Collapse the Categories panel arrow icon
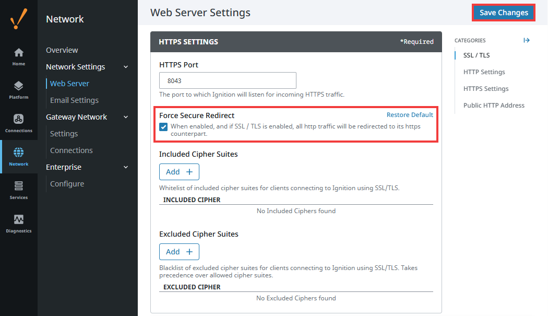This screenshot has width=548, height=316. 526,41
